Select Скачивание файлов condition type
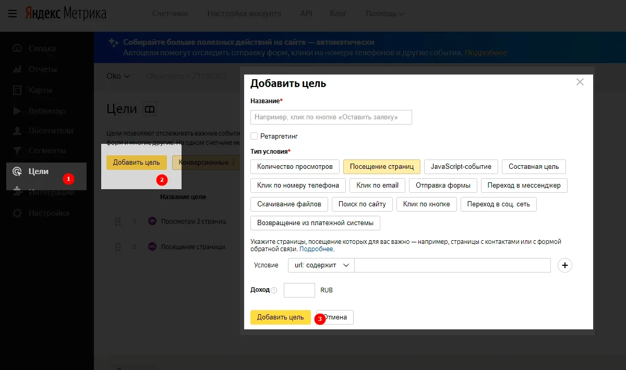This screenshot has height=370, width=626. [289, 204]
